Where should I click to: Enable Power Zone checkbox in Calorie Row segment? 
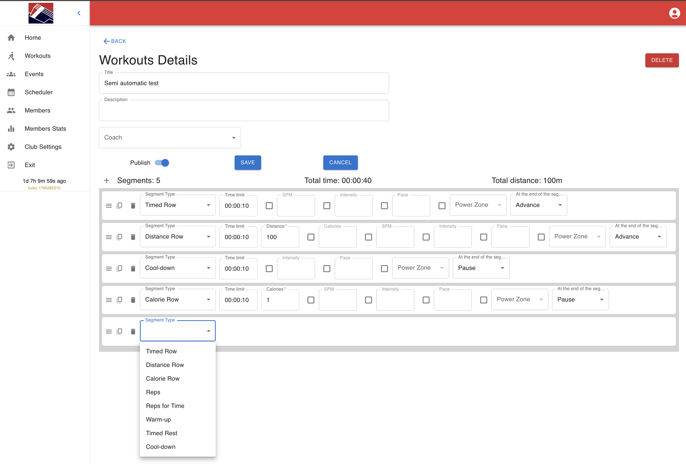[x=483, y=300]
